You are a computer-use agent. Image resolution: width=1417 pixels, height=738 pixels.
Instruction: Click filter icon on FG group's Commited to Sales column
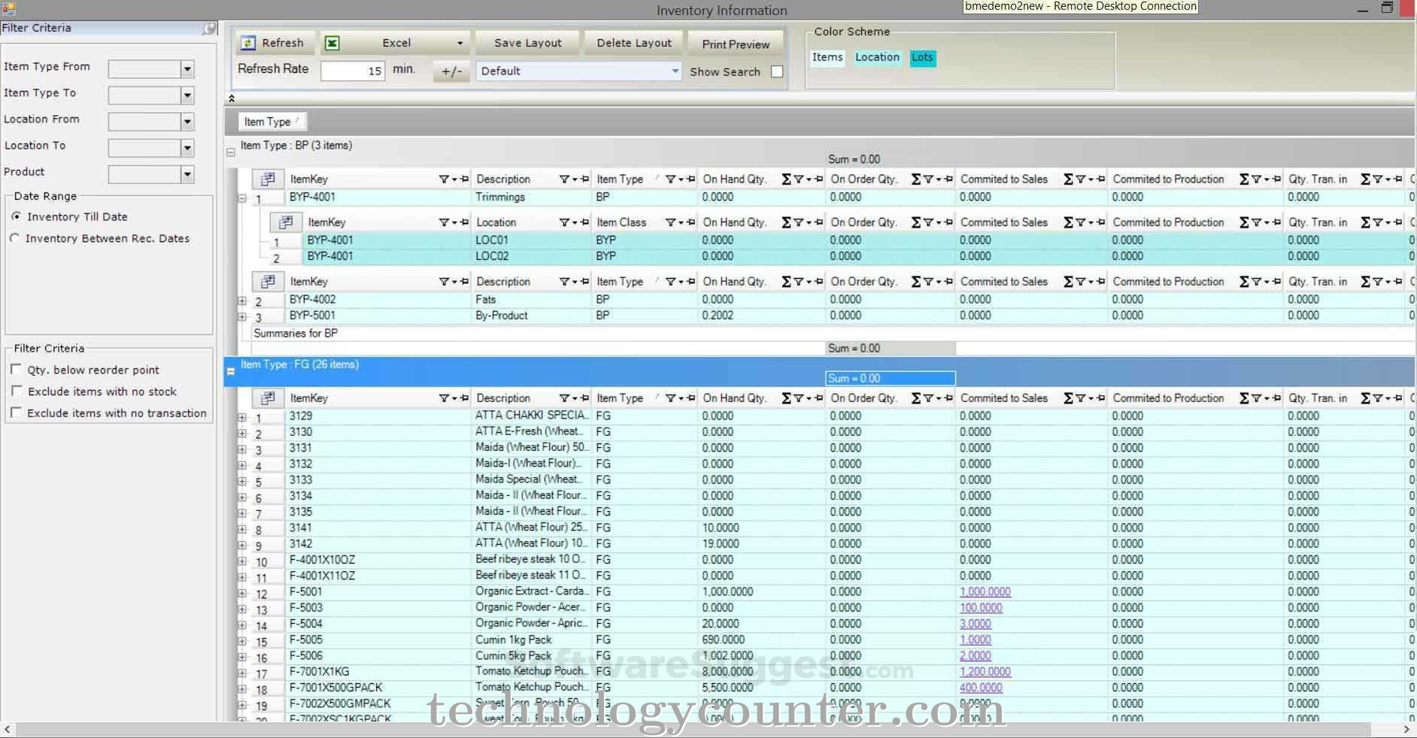[x=1080, y=398]
